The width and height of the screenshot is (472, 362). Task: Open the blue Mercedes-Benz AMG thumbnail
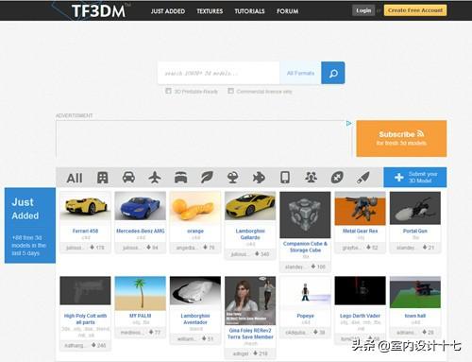coord(140,206)
